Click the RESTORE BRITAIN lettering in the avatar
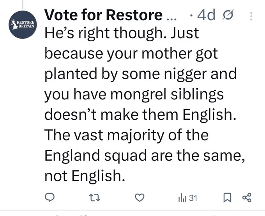The width and height of the screenshot is (265, 216). [x=26, y=24]
